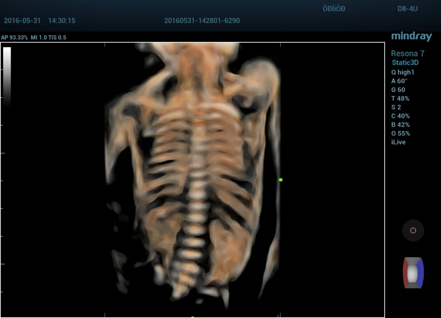
Task: Click the C 40% contrast parameter
Action: 400,116
